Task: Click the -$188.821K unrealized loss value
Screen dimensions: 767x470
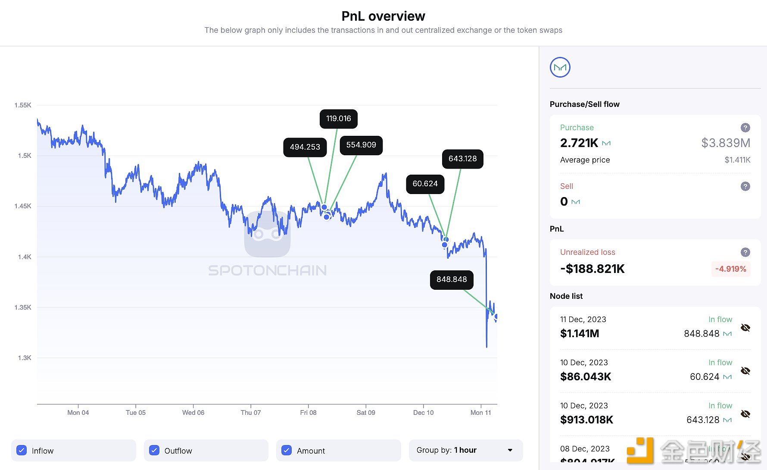Action: click(x=592, y=269)
